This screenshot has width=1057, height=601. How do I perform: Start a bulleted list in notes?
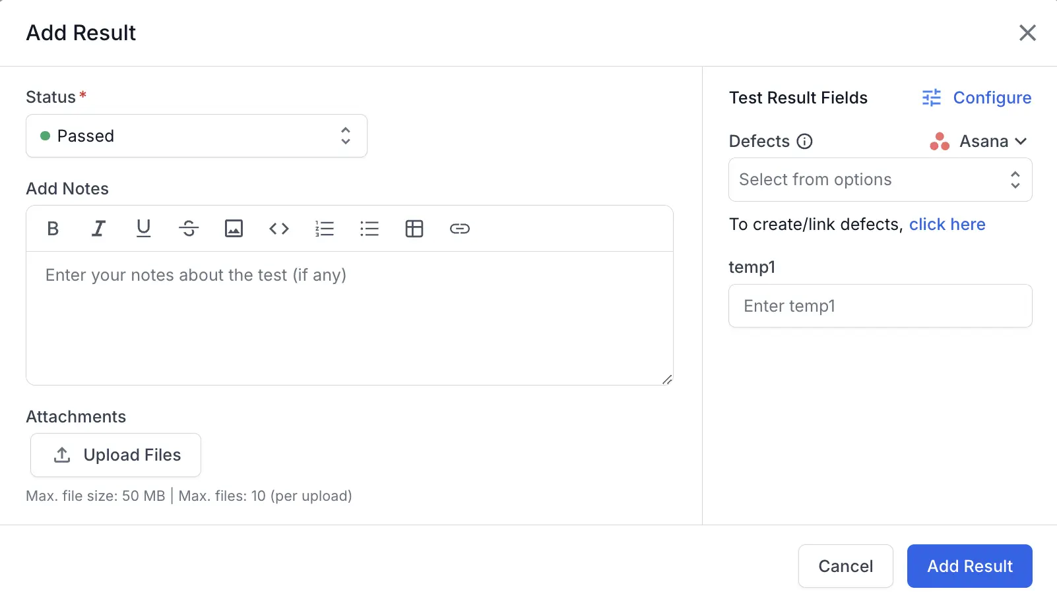369,229
